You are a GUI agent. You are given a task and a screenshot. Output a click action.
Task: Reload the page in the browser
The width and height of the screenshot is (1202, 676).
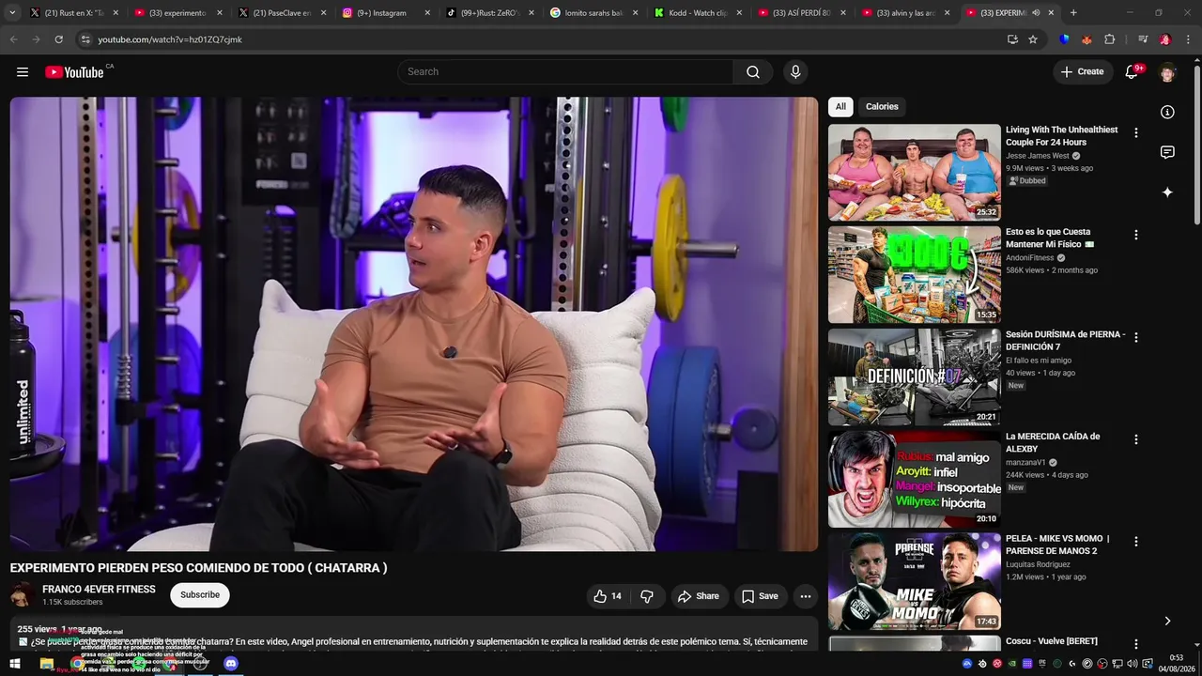point(58,39)
